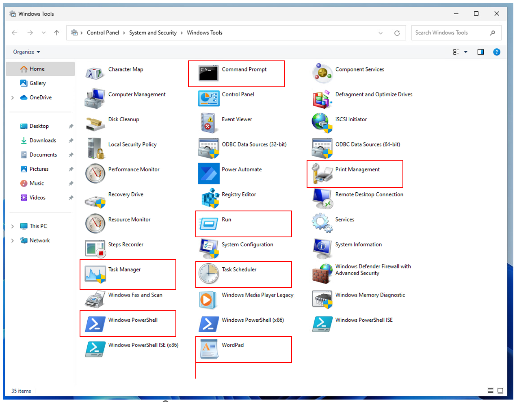Go to Downloads in sidebar

coord(43,140)
